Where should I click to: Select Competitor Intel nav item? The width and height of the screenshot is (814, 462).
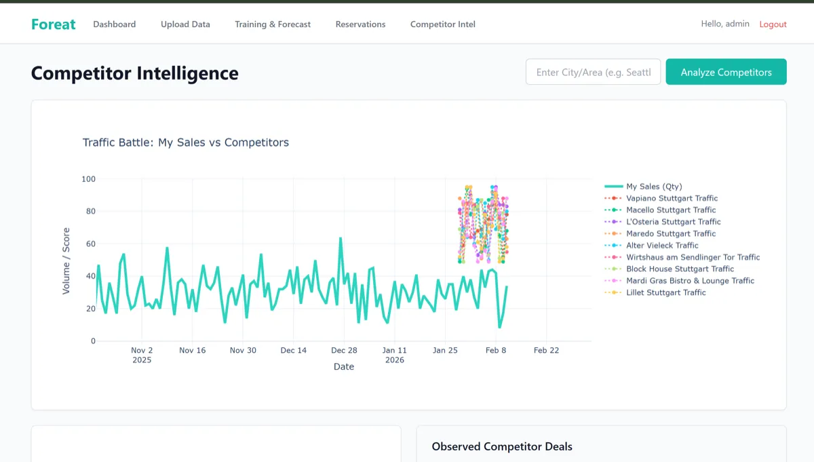tap(442, 24)
